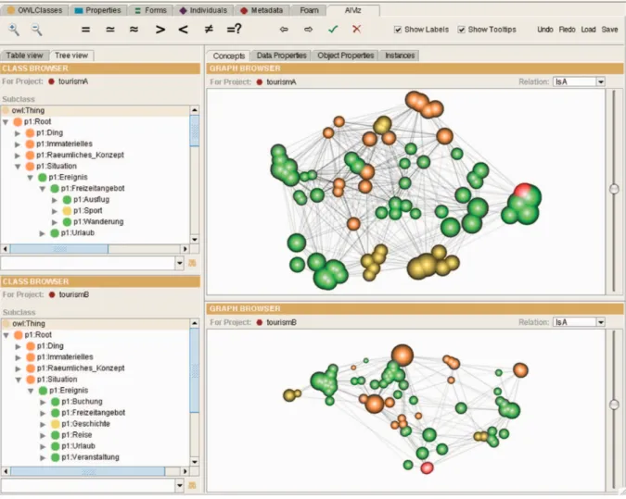Select p1:Raeumliches_Konzept in tourismA tree
The width and height of the screenshot is (626, 499).
(x=80, y=155)
